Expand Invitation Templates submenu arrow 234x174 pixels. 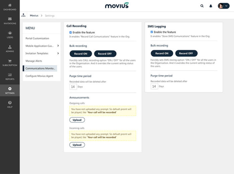tap(58, 53)
